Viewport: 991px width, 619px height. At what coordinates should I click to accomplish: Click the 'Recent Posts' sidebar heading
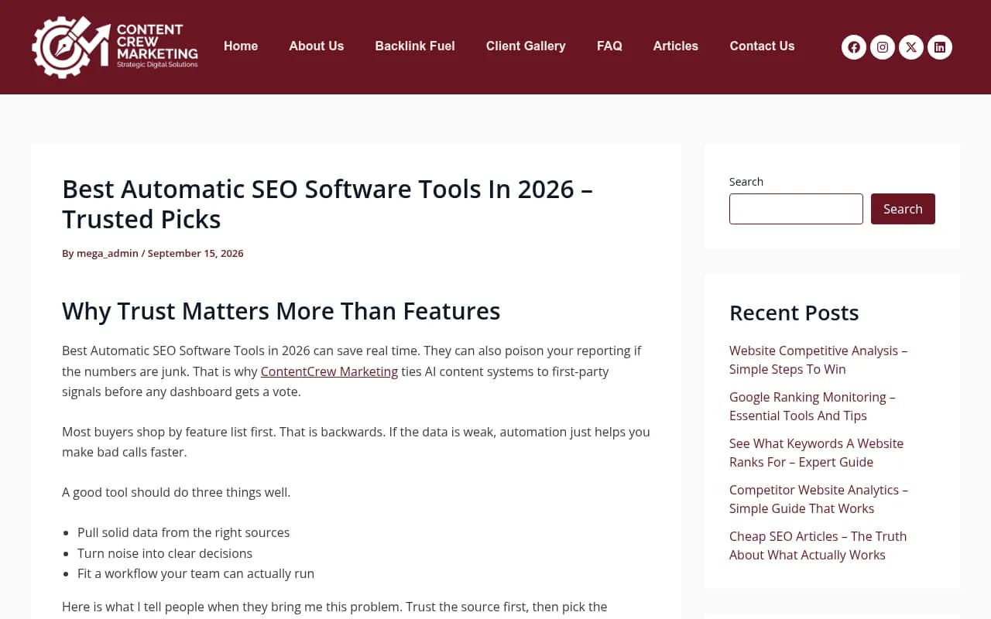pyautogui.click(x=794, y=313)
